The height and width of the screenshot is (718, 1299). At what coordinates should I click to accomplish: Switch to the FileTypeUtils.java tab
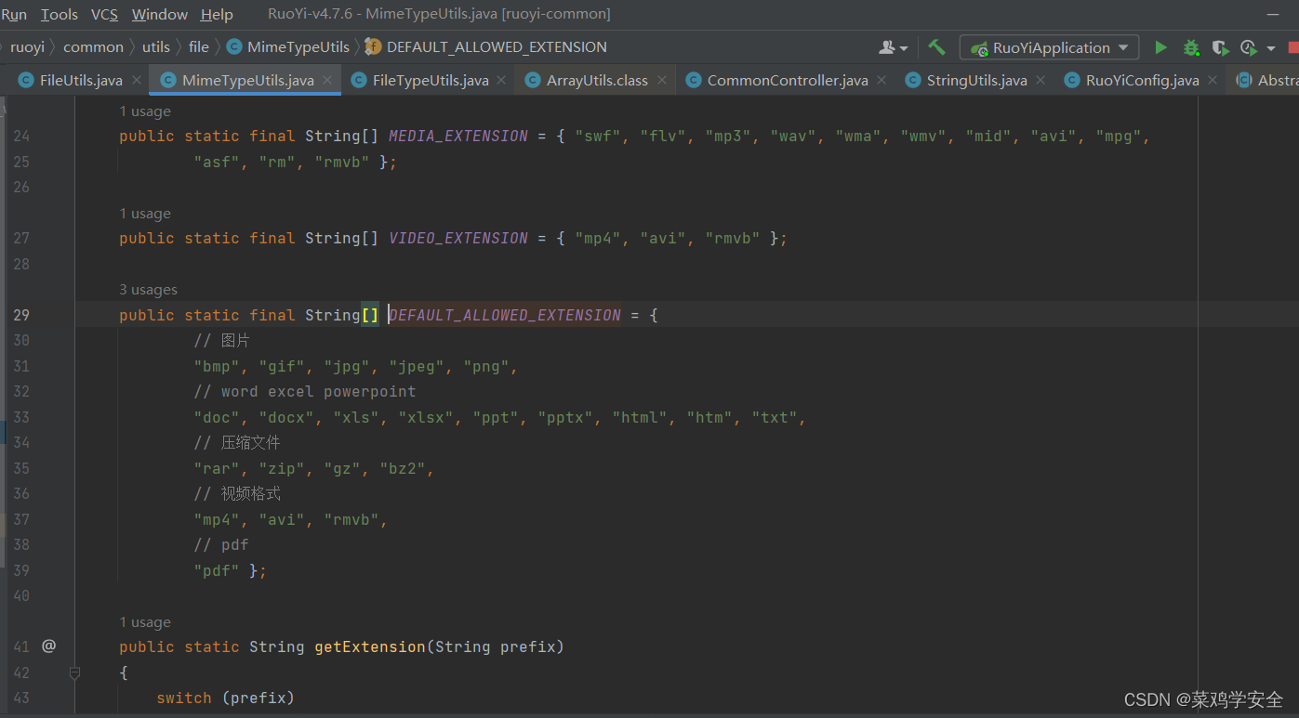click(431, 80)
